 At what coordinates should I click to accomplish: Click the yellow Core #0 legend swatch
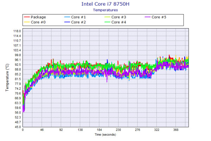point(27,22)
